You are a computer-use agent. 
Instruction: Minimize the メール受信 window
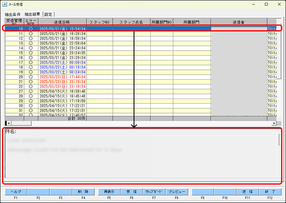pyautogui.click(x=254, y=4)
